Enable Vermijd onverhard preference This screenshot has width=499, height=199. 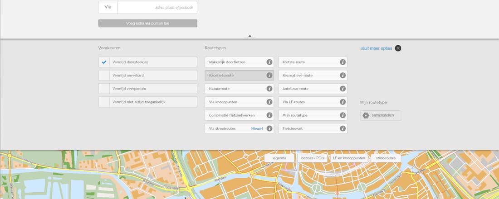(x=104, y=76)
